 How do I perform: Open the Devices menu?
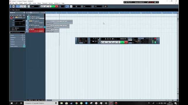pos(51,3)
